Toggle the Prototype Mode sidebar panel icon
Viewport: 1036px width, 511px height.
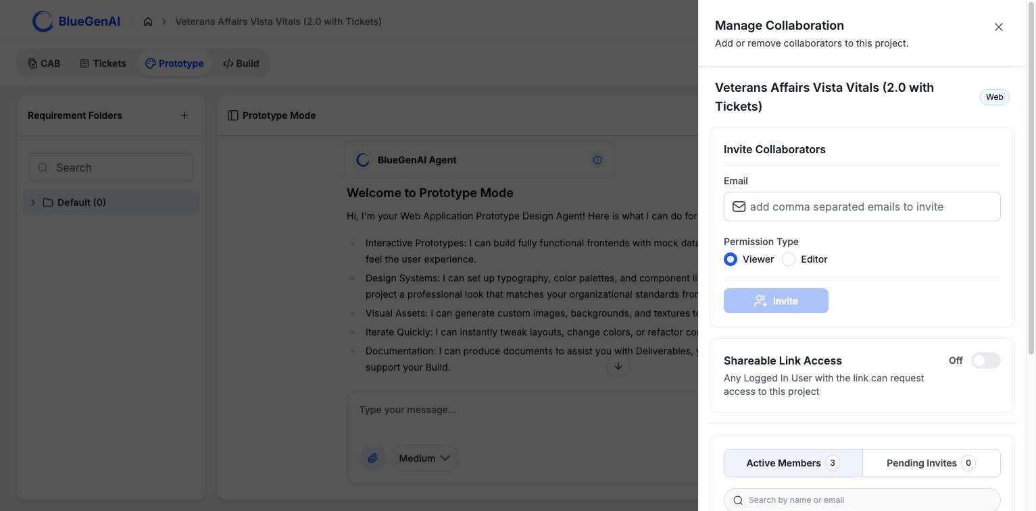[233, 115]
